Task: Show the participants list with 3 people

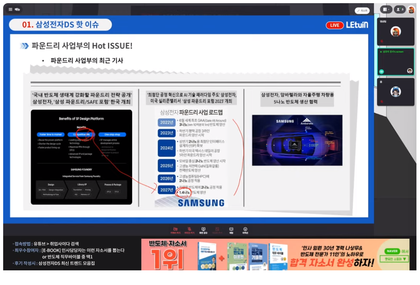Action: 400,9
